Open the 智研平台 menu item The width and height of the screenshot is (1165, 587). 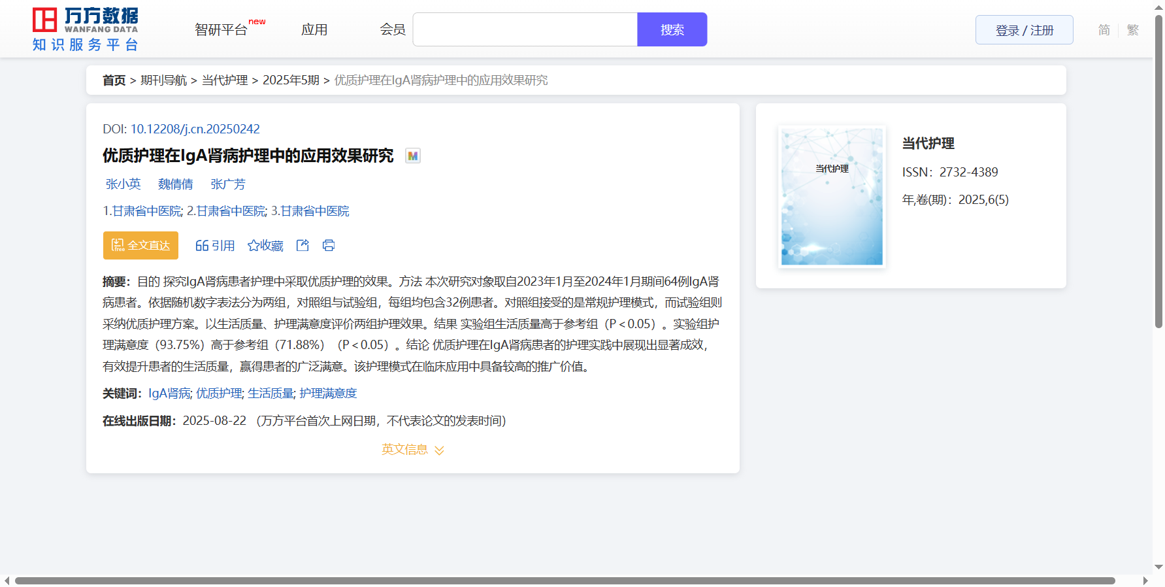click(x=221, y=29)
